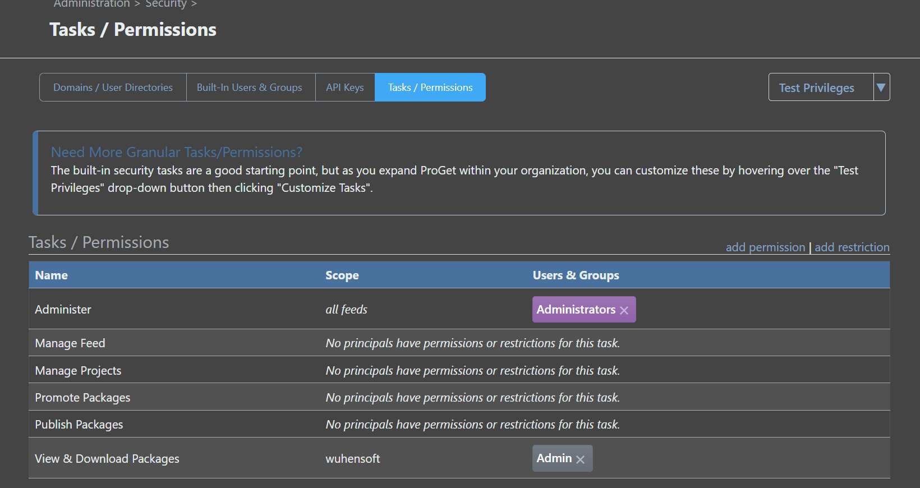
Task: Click the 'all feeds' scope cell
Action: (346, 310)
